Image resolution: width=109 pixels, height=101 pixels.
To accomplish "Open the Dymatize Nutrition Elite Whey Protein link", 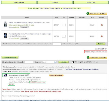I will (30, 35).
